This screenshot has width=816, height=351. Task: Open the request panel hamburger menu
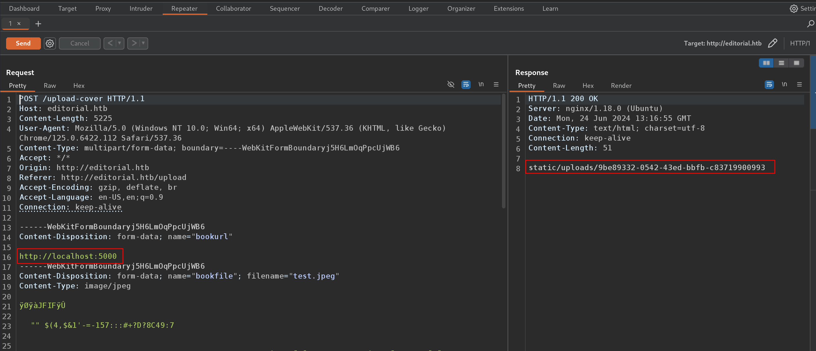(x=496, y=85)
